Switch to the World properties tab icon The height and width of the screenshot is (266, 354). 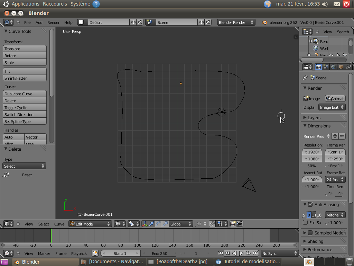click(333, 67)
